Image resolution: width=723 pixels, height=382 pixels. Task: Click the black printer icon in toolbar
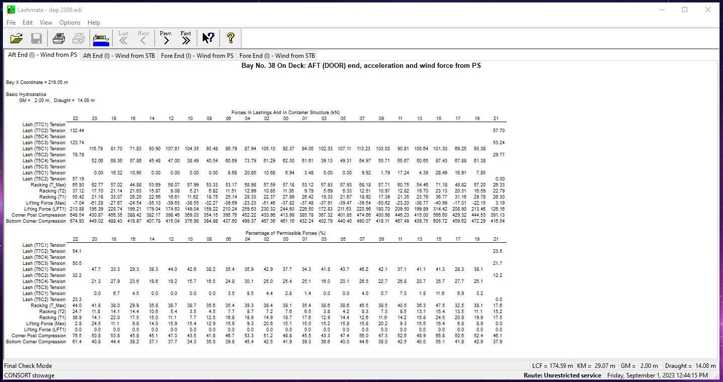tap(59, 38)
